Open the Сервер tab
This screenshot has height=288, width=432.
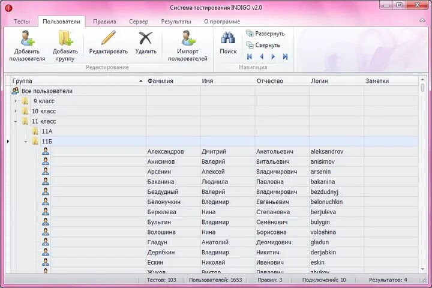click(139, 22)
